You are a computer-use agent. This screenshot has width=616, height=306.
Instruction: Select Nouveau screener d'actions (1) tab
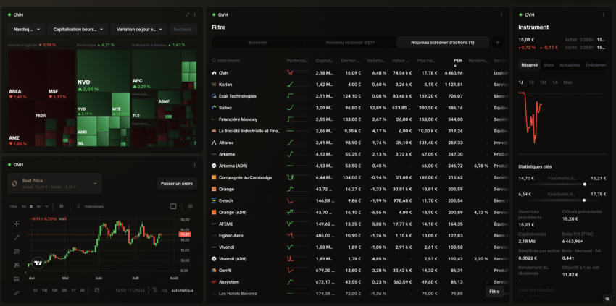[x=443, y=43]
